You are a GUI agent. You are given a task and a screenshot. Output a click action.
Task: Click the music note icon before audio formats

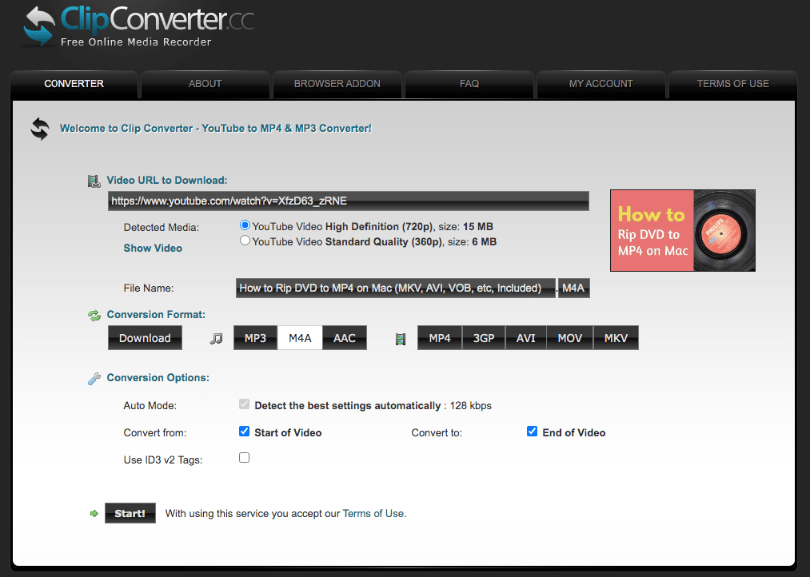point(216,337)
